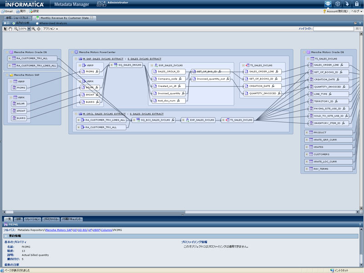Click the fit-to-window crosshair tool
This screenshot has width=364, height=273.
pyautogui.click(x=39, y=29)
